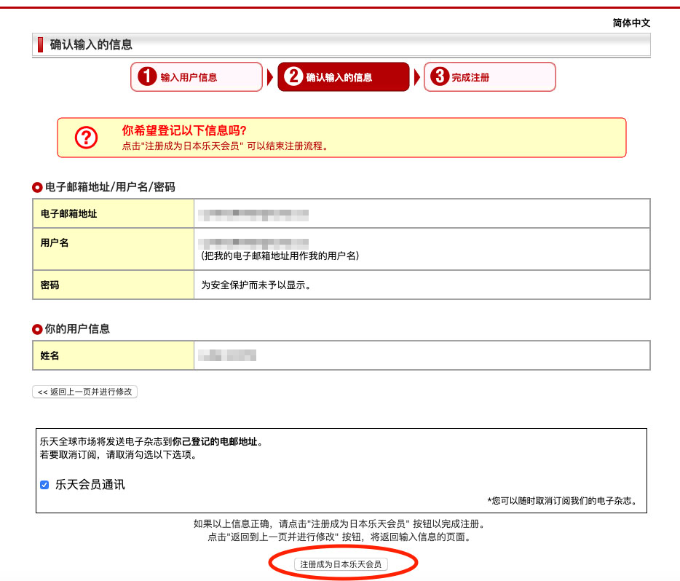Select step 3 完成注册
Viewport: 680px width, 581px height.
click(x=490, y=76)
